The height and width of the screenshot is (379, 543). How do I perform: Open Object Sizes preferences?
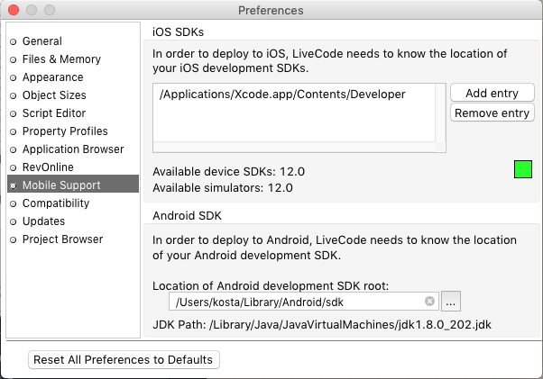(54, 95)
